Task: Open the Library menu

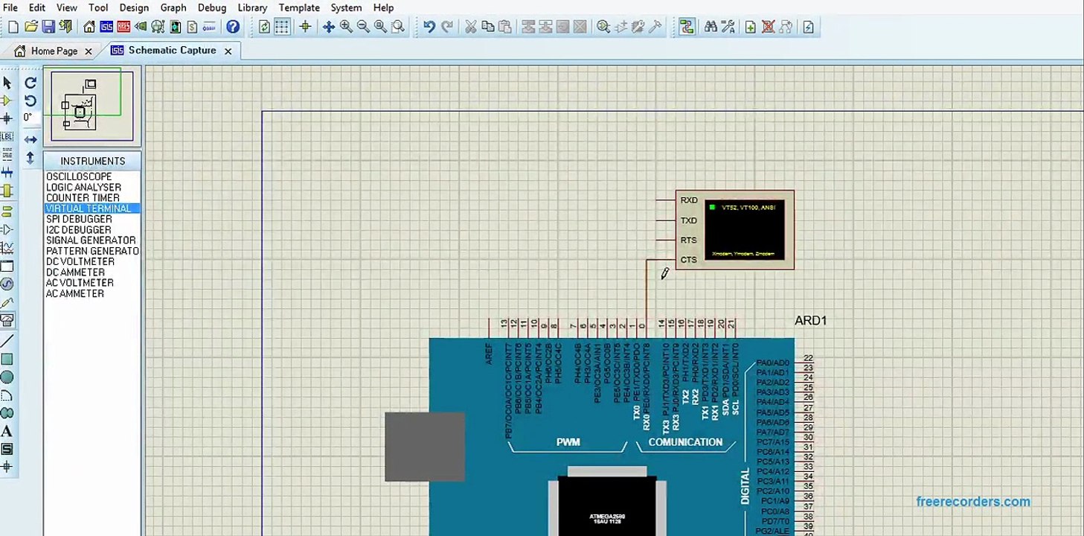Action: [x=252, y=7]
